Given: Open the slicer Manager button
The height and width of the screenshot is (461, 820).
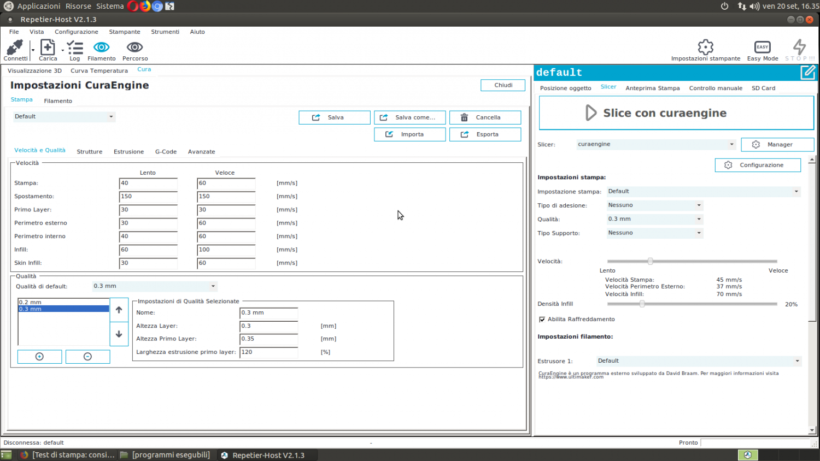Looking at the screenshot, I should tap(777, 145).
